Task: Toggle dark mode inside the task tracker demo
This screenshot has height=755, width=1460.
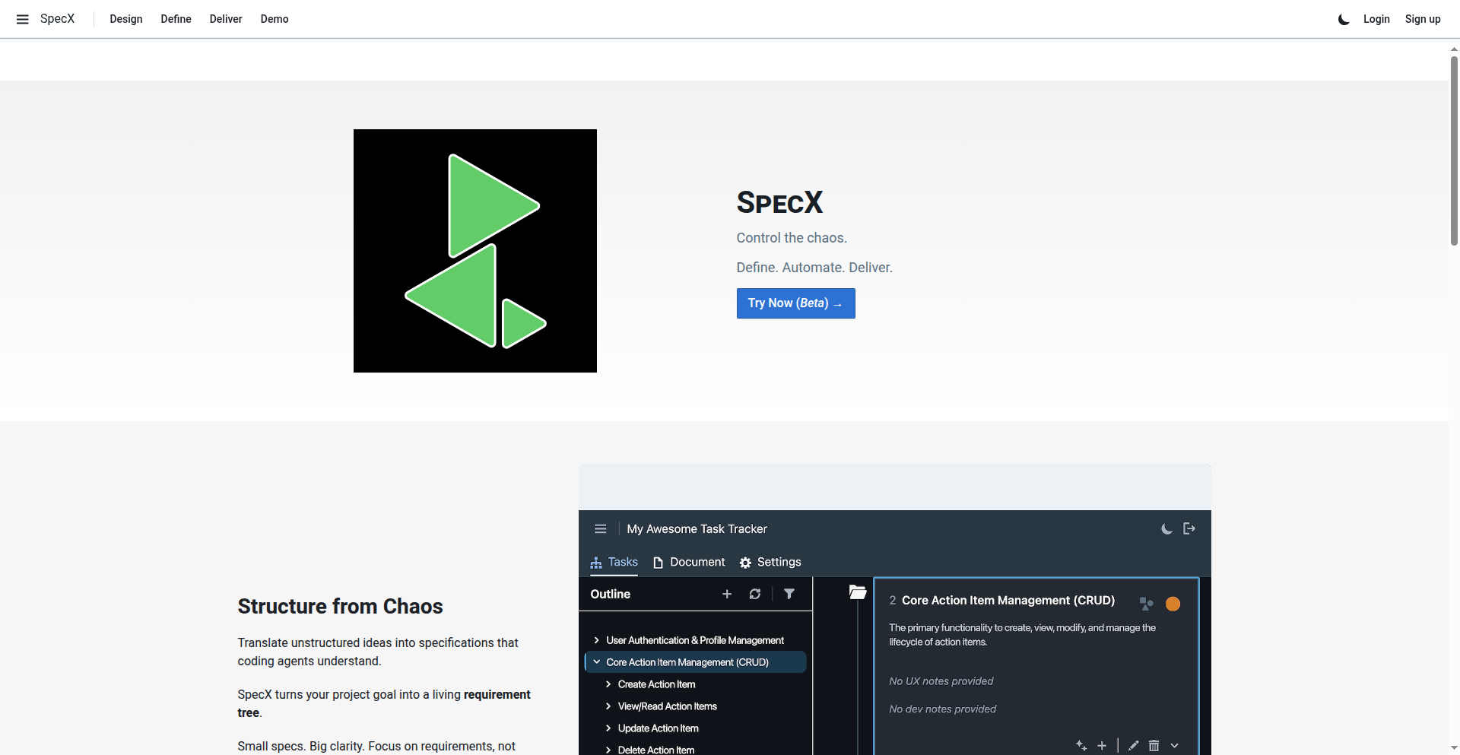Action: pyautogui.click(x=1166, y=528)
